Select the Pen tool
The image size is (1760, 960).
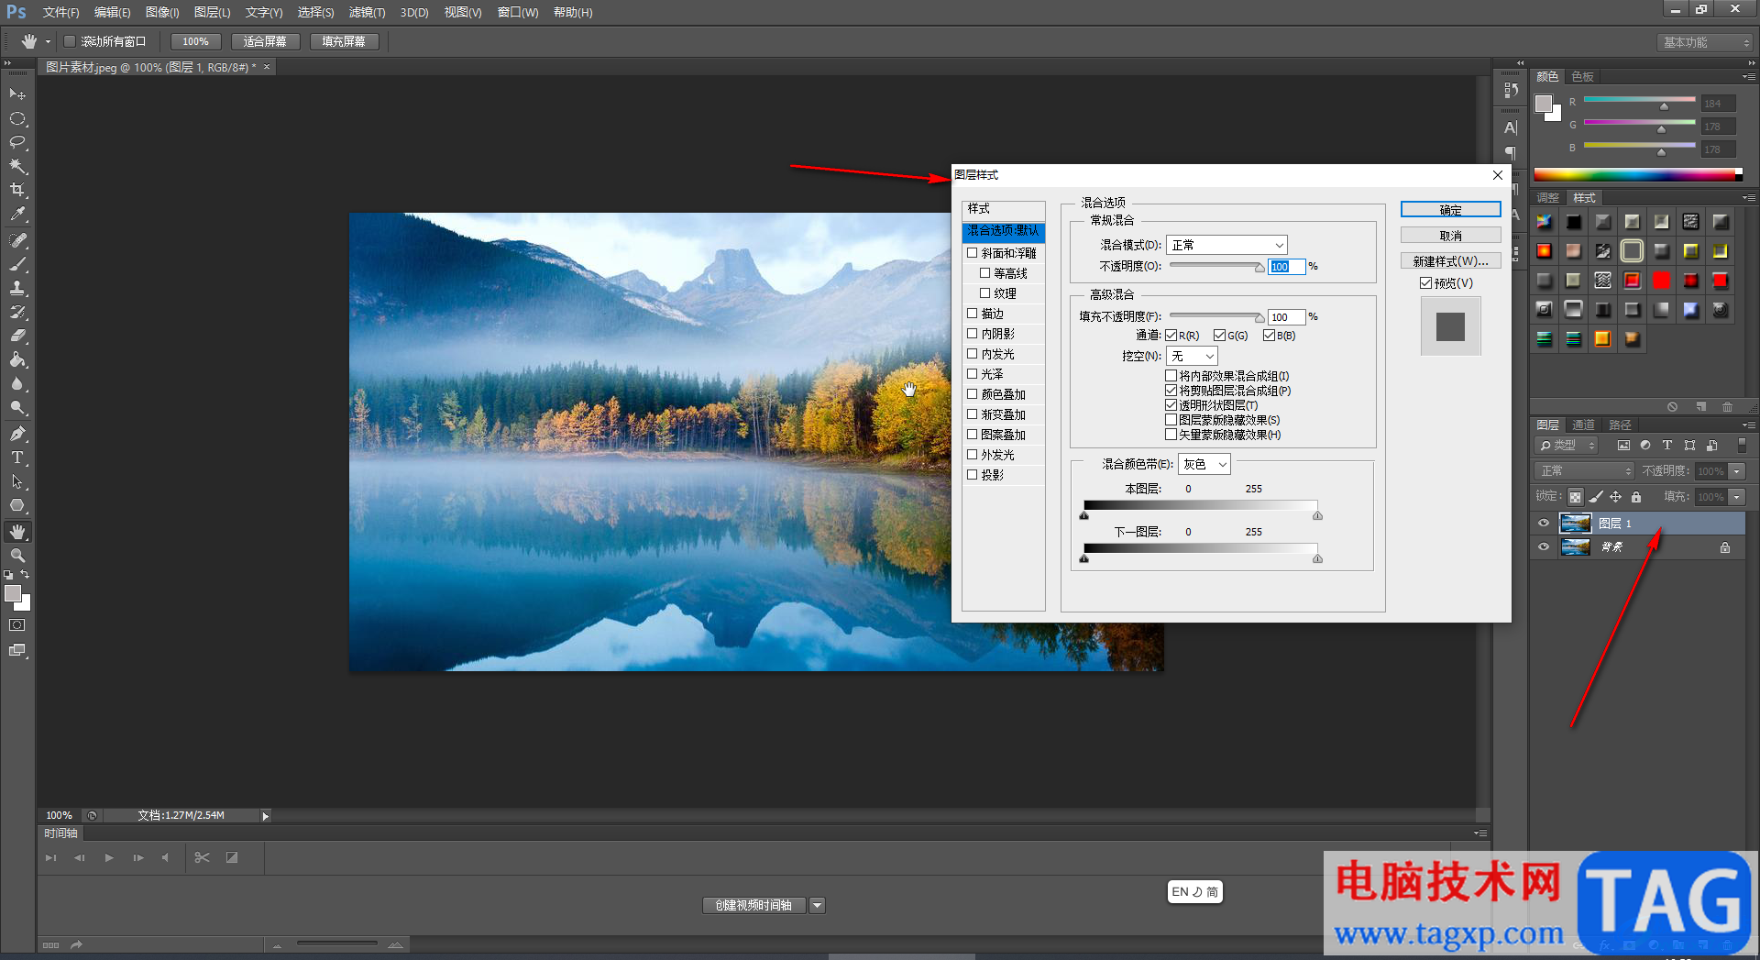tap(17, 434)
